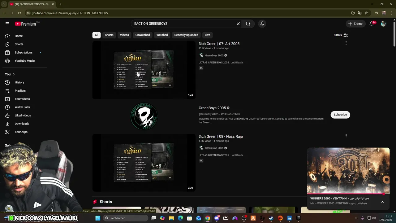Open video title 3ich Green | 07- Art 2005
The height and width of the screenshot is (223, 396).
point(219,44)
